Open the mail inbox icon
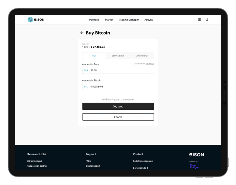 tap(199, 20)
